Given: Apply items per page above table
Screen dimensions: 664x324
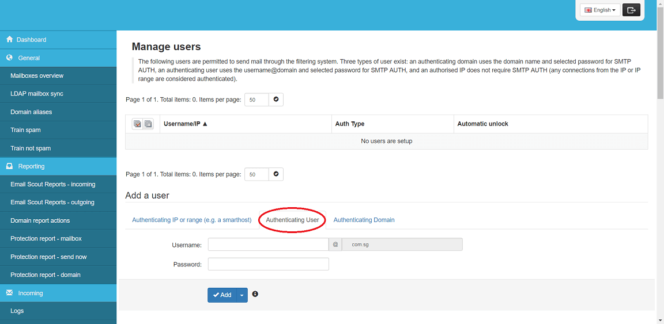Looking at the screenshot, I should pyautogui.click(x=276, y=100).
